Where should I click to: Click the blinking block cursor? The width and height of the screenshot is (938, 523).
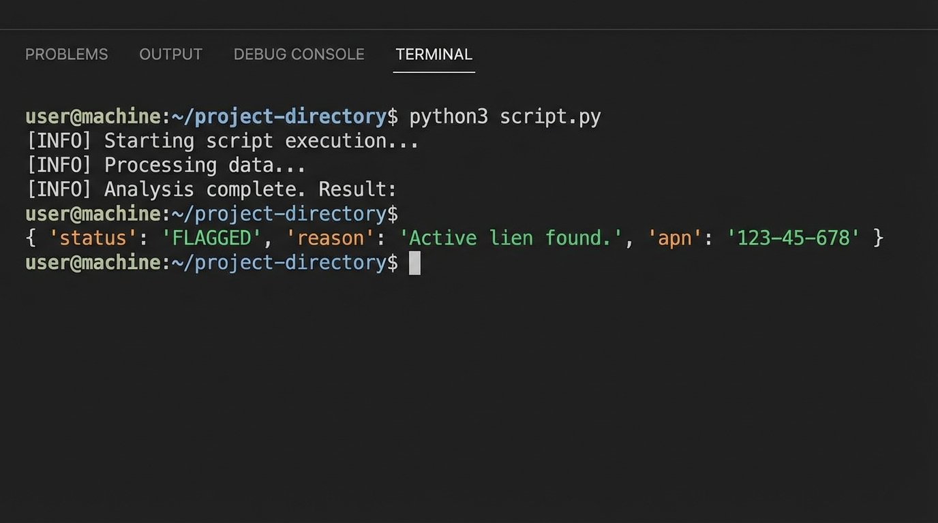coord(414,263)
